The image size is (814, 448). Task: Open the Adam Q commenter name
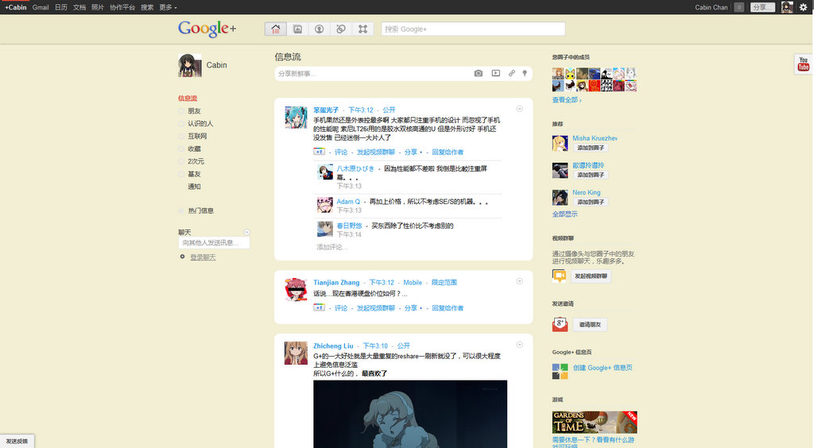coord(348,202)
